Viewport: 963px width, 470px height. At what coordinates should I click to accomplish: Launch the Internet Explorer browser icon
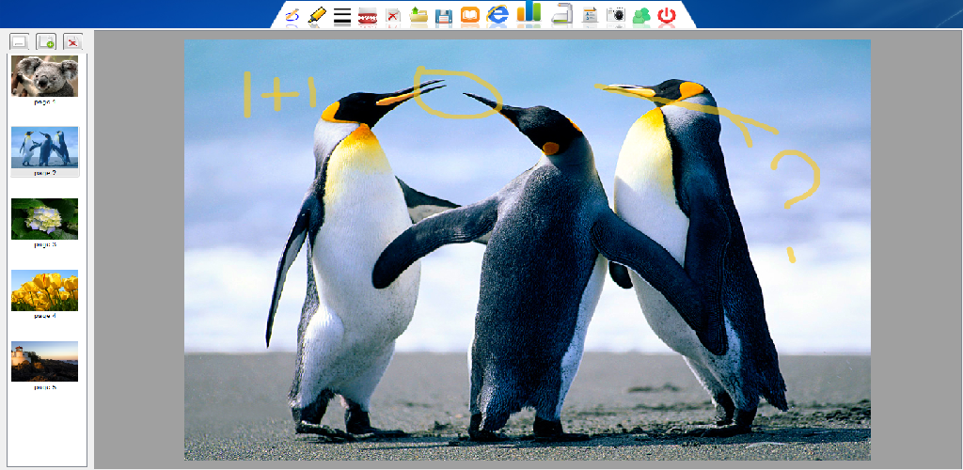coord(497,14)
